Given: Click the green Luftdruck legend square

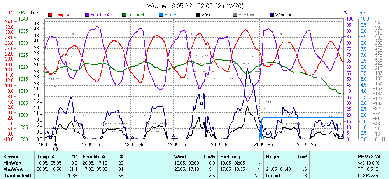Looking at the screenshot, I should point(124,15).
